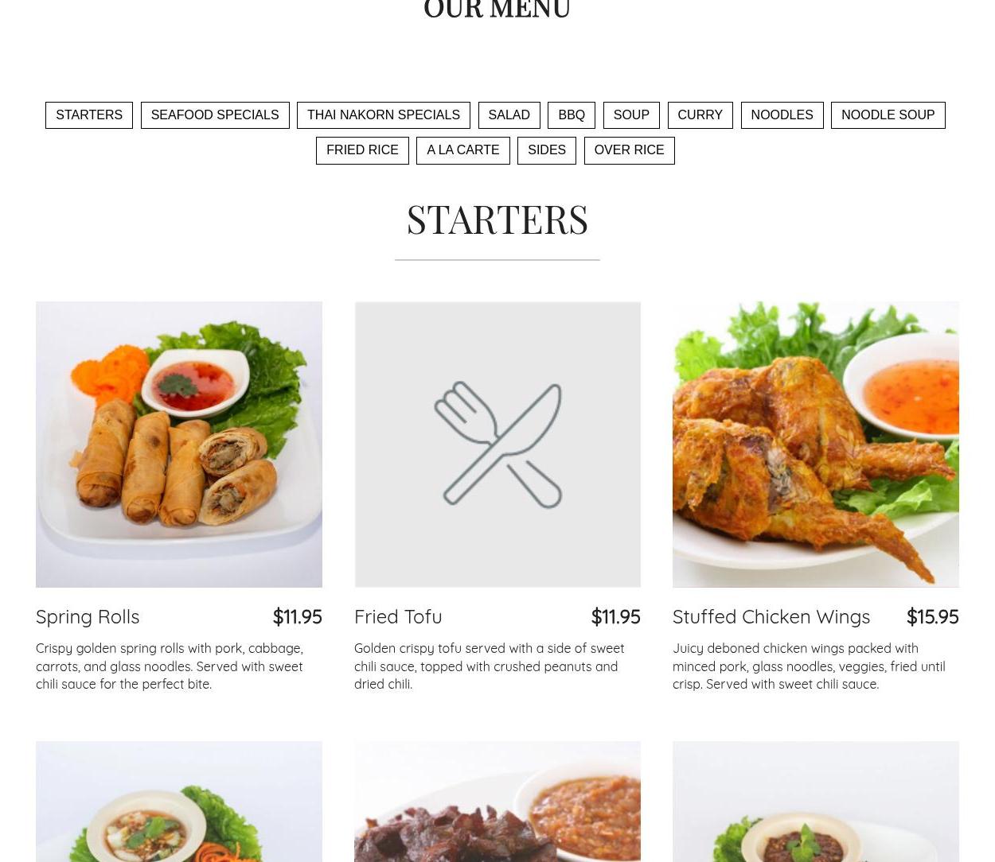Click the Stuffed Chicken Wings title
995x862 pixels.
tap(771, 616)
